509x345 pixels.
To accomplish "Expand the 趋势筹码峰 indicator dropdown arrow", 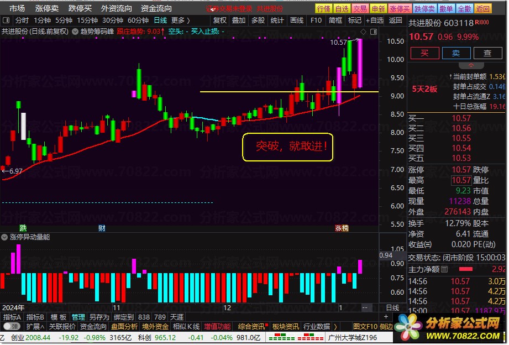I will pyautogui.click(x=75, y=32).
